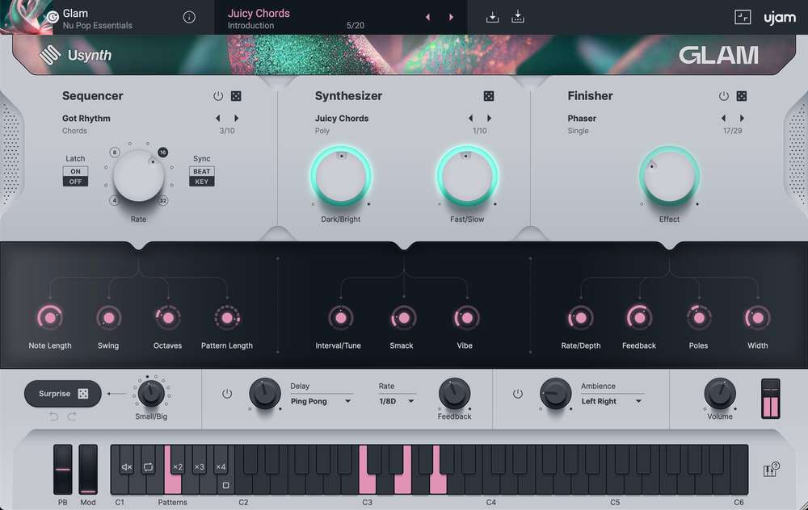Image resolution: width=808 pixels, height=510 pixels.
Task: Enable the Delay power toggle
Action: coord(227,395)
